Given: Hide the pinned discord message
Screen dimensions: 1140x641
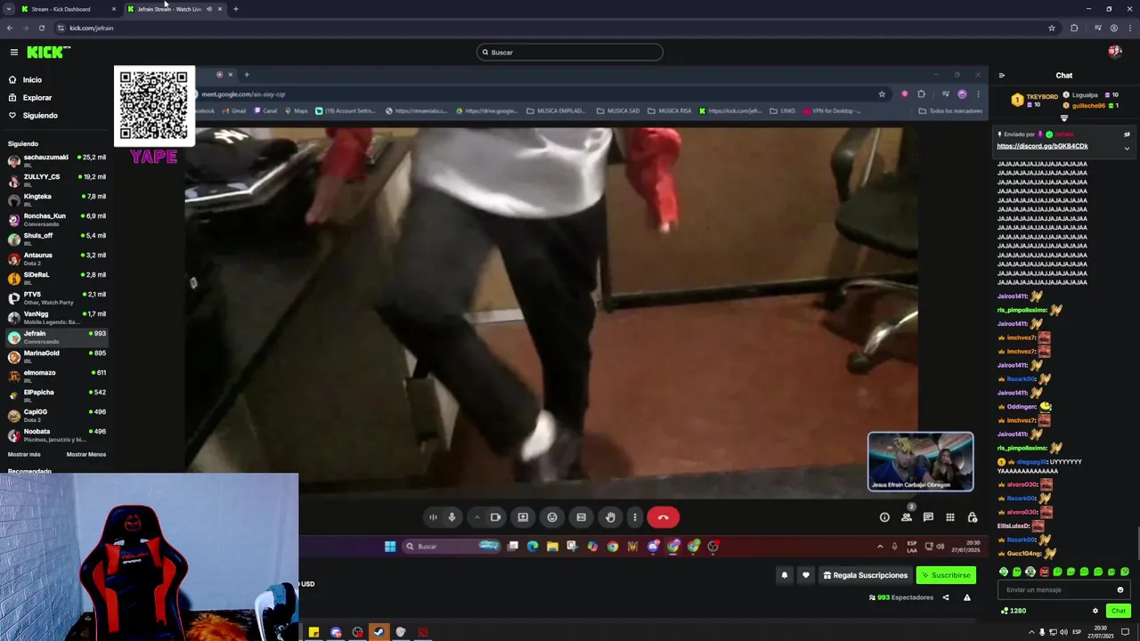Looking at the screenshot, I should pyautogui.click(x=1127, y=134).
